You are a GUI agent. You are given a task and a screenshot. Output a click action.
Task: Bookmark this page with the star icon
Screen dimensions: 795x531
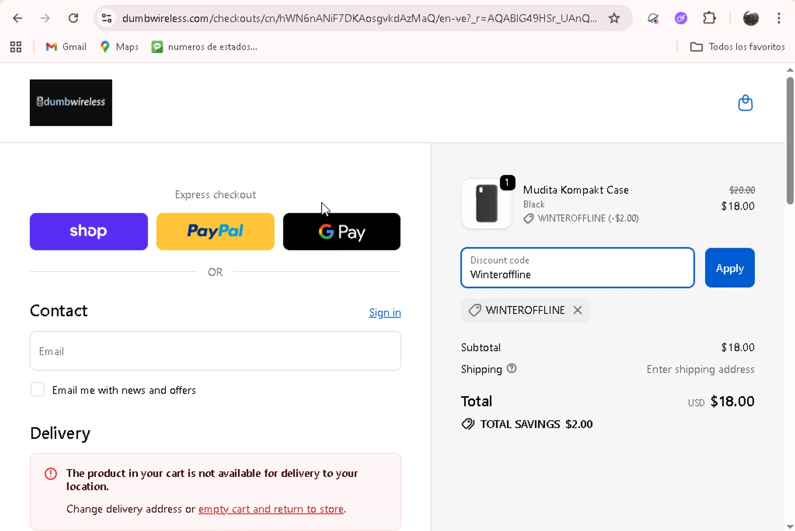click(614, 18)
